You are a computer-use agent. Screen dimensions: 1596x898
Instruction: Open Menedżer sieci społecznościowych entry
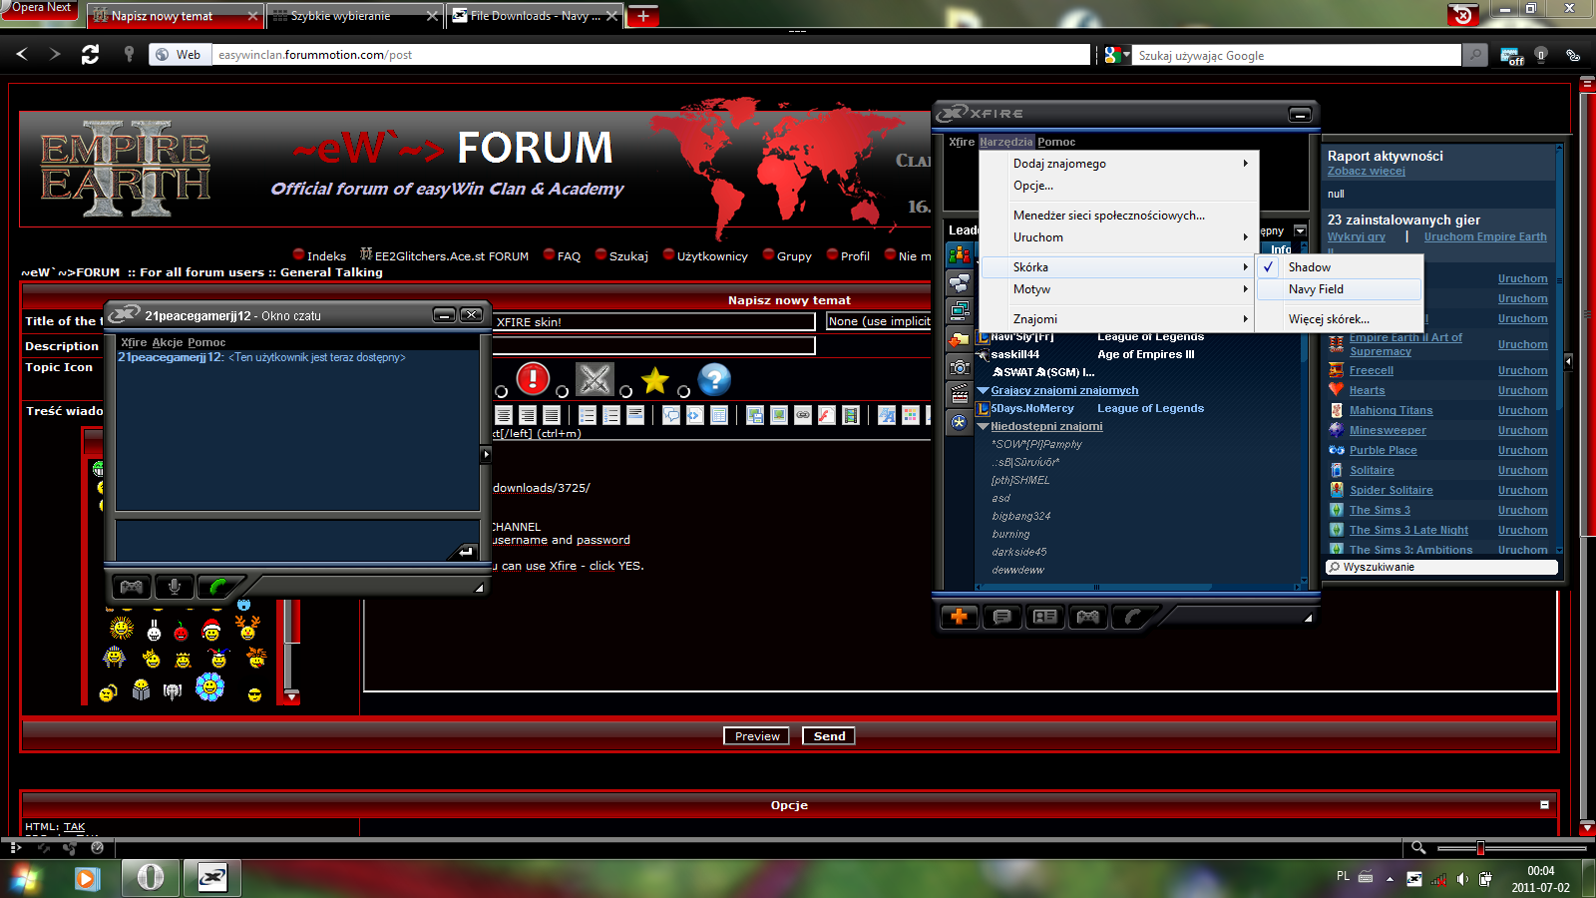tap(1118, 216)
